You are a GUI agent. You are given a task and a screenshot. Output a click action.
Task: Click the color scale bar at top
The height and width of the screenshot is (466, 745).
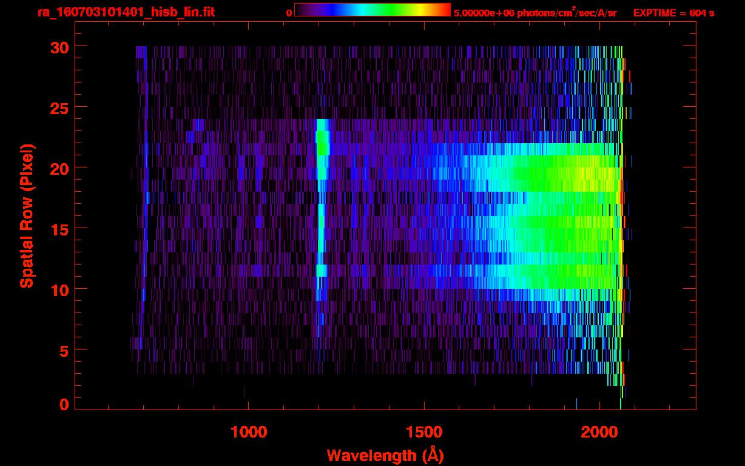pos(372,10)
